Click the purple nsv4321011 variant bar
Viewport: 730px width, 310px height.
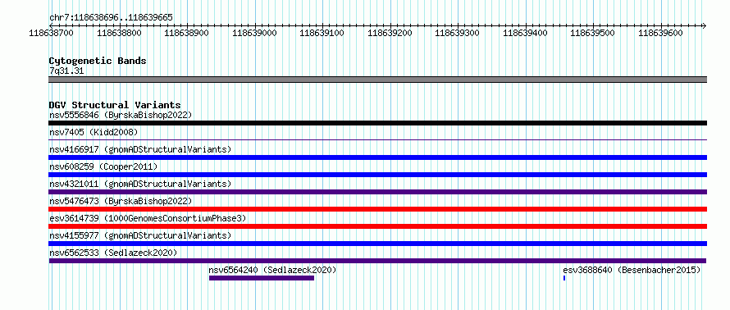(377, 192)
